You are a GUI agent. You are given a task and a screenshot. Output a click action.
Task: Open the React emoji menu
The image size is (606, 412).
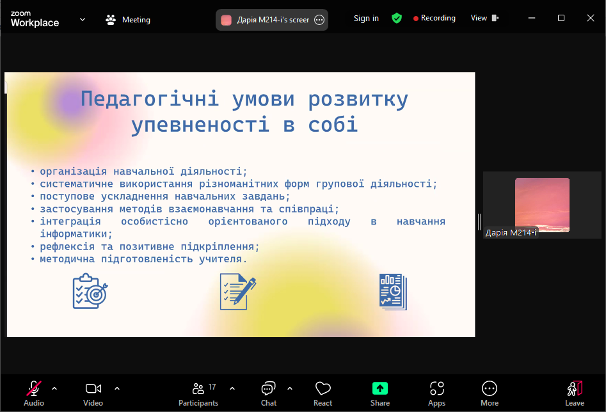coord(323,393)
